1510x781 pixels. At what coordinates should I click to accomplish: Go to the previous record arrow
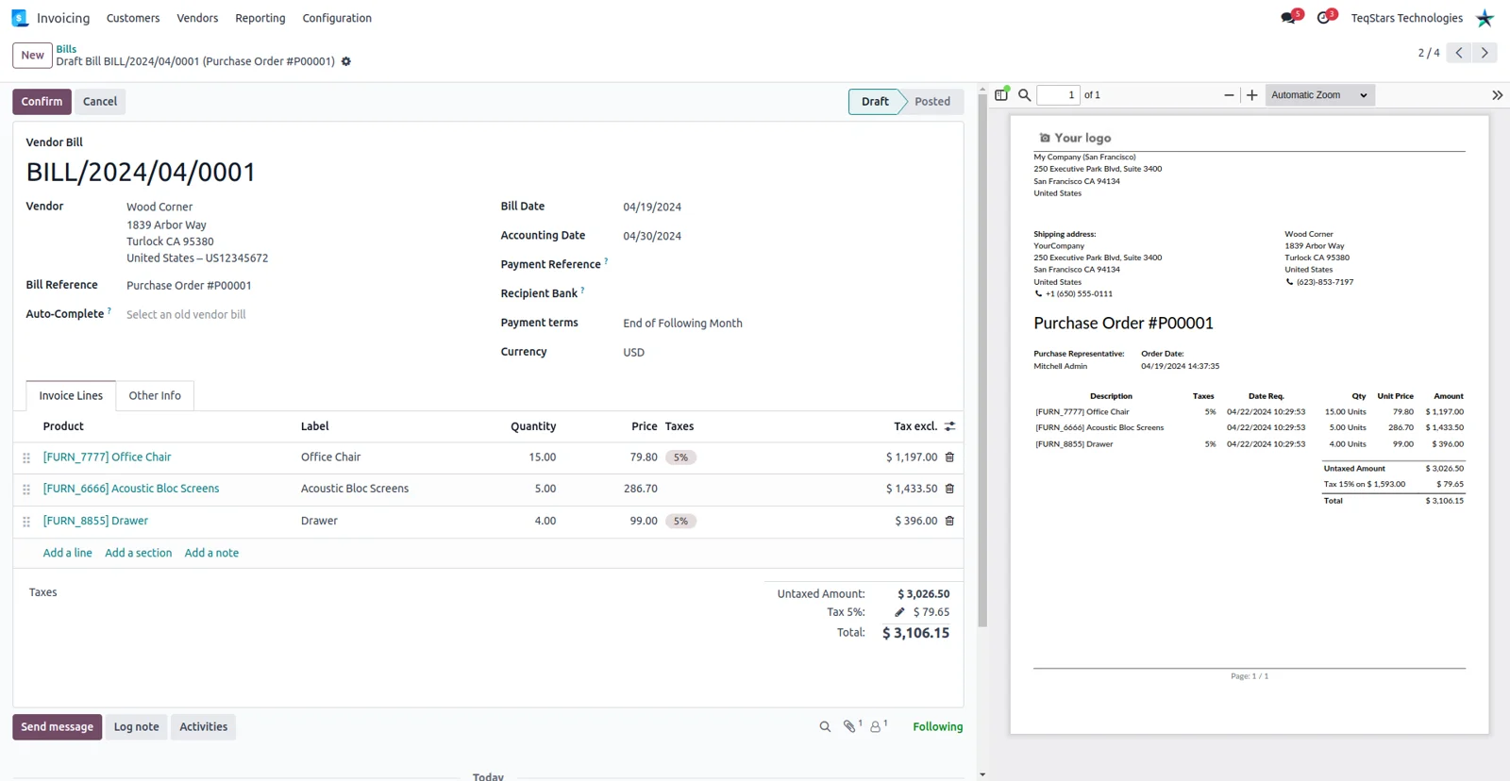point(1459,53)
